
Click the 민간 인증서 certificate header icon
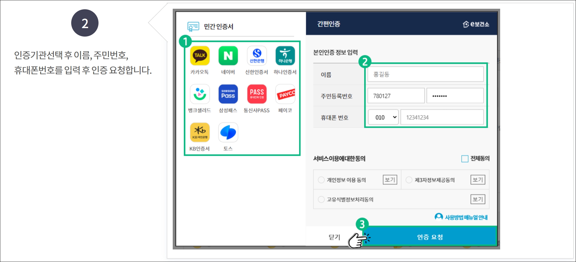[x=193, y=26]
